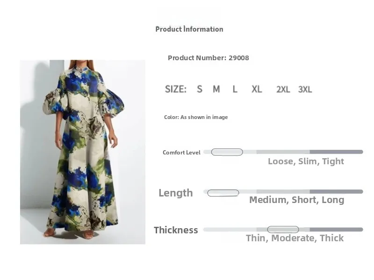Click the SIZE: label
Viewport: 374px width, 280px height.
[176, 89]
